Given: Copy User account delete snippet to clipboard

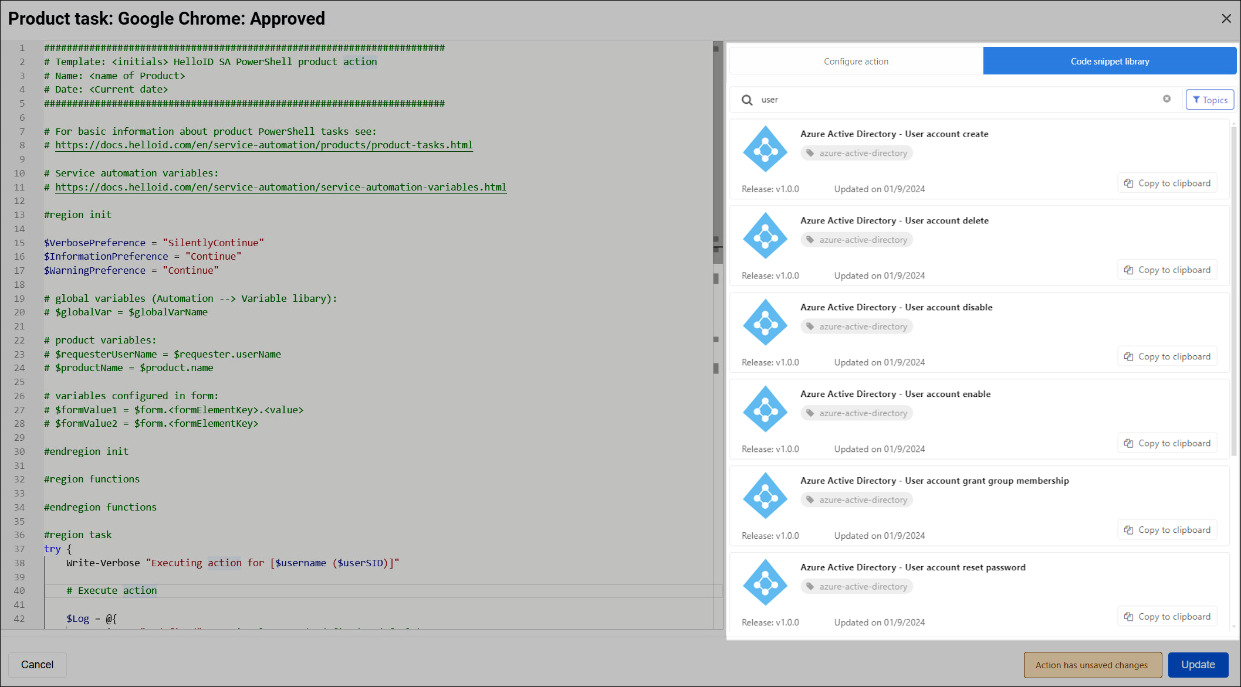Looking at the screenshot, I should pyautogui.click(x=1167, y=270).
